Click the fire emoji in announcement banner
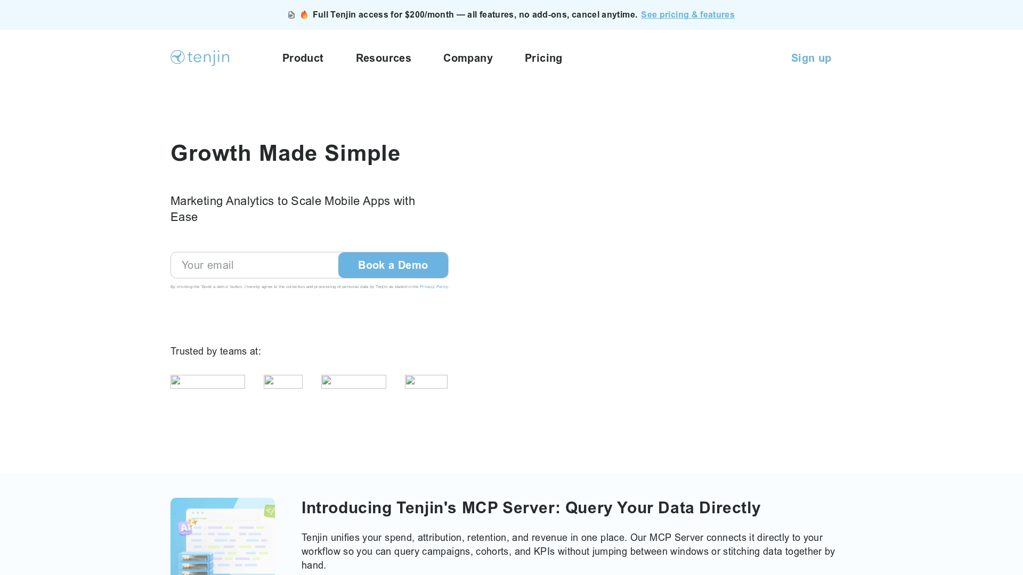 [x=304, y=14]
